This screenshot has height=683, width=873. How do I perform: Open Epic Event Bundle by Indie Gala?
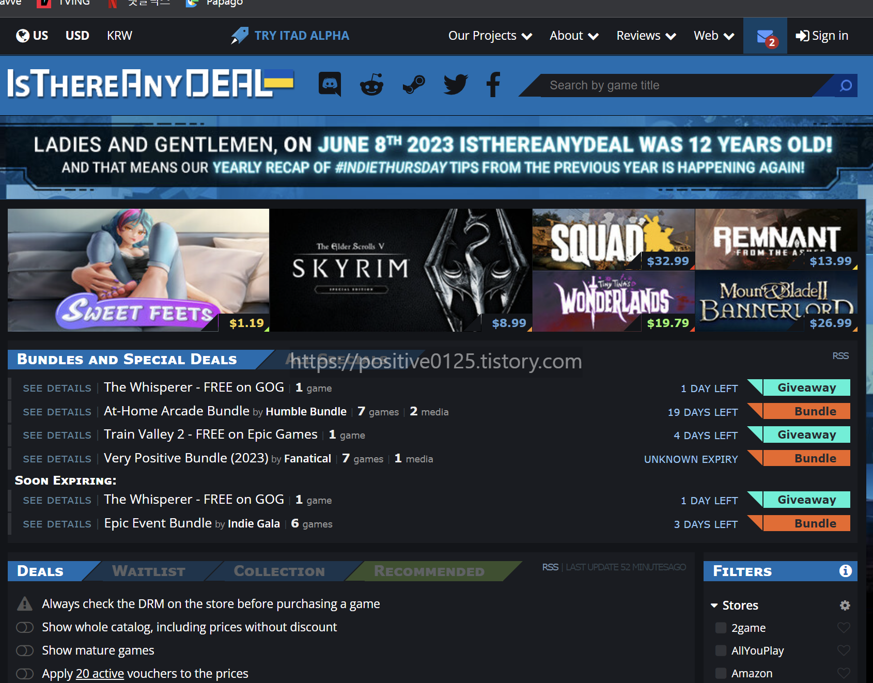158,523
